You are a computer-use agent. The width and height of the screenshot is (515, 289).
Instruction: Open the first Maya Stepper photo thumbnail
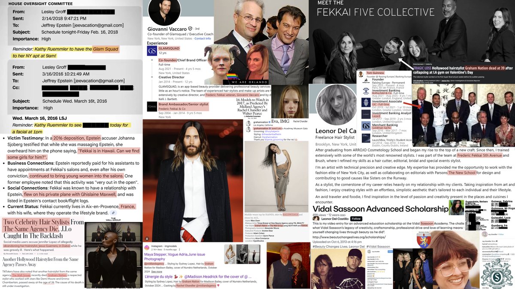[x=230, y=255]
